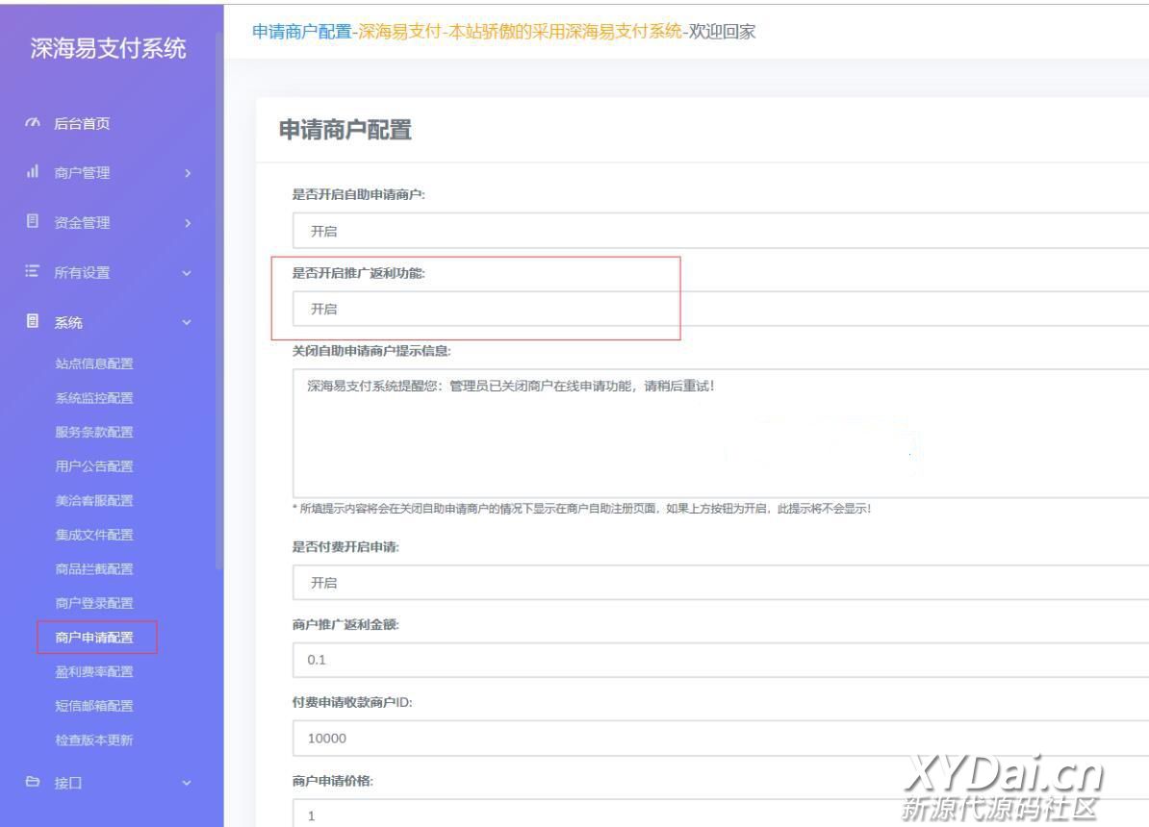Open 短信邮箱配置 settings page
Viewport: 1149px width, 827px height.
[94, 706]
